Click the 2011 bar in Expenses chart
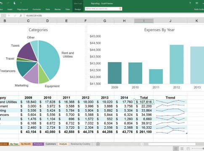 point(156,76)
